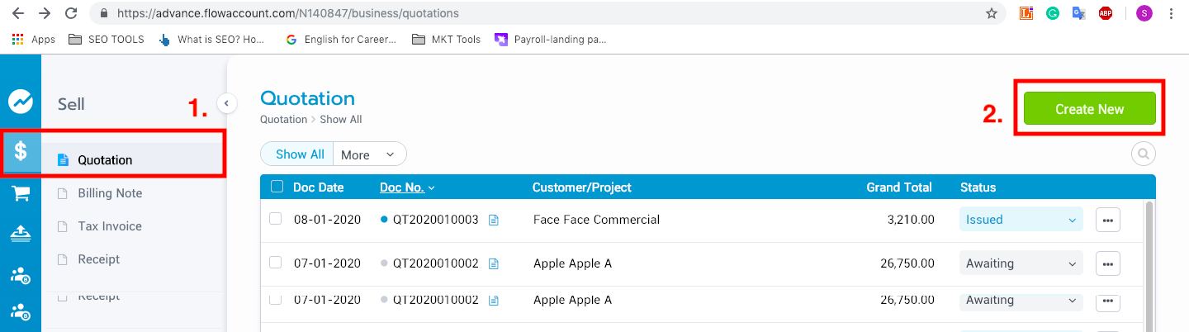Open the Issued status dropdown
Image resolution: width=1189 pixels, height=332 pixels.
point(1021,220)
